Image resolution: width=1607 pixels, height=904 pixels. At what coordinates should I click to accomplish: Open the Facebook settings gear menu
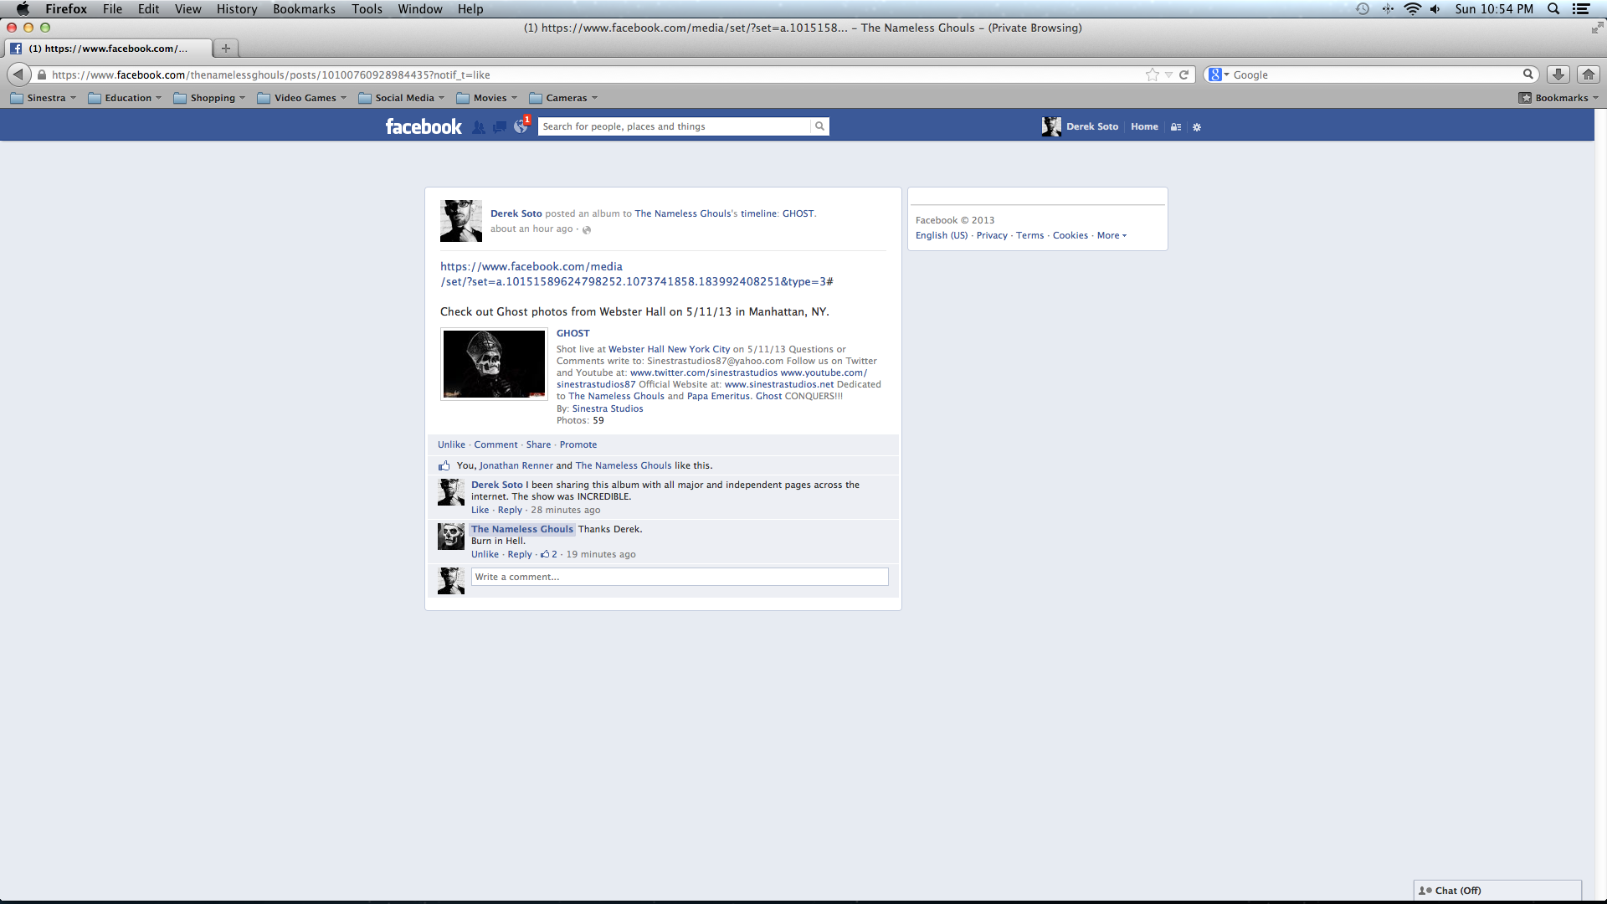1197,127
